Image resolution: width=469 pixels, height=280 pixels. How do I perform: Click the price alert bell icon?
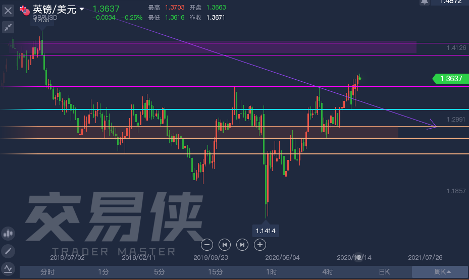point(425,2)
